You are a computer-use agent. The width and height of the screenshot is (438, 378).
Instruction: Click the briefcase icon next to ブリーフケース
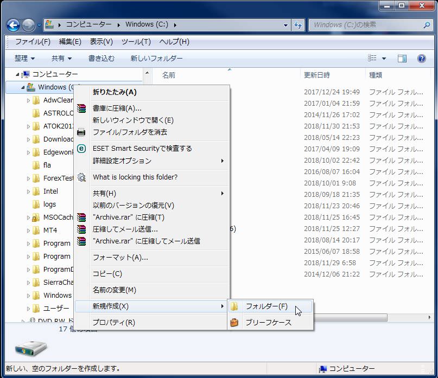point(234,322)
